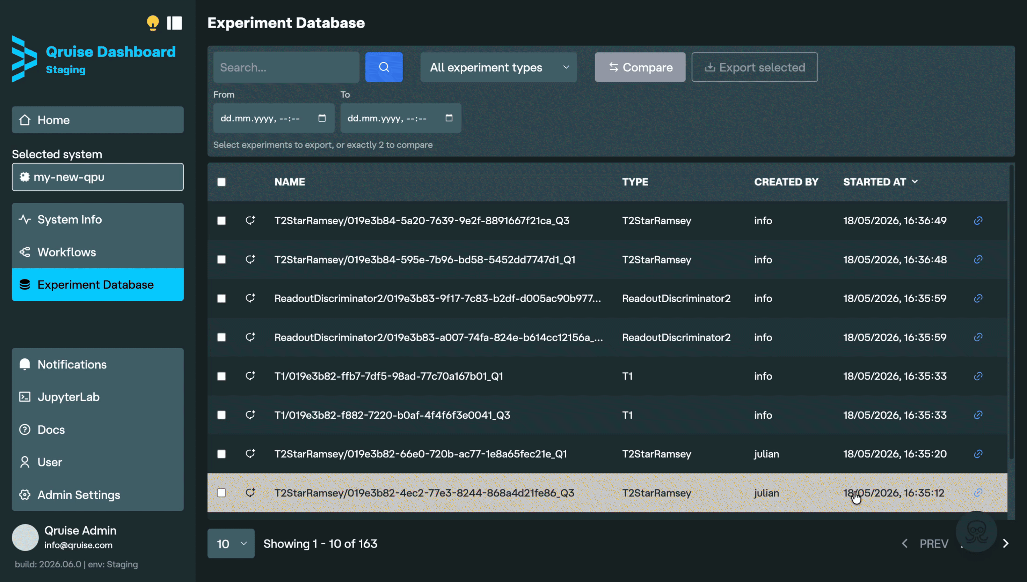This screenshot has width=1027, height=582.
Task: Select T2StarRamsey 595e Q1 row checkbox
Action: [x=221, y=259]
